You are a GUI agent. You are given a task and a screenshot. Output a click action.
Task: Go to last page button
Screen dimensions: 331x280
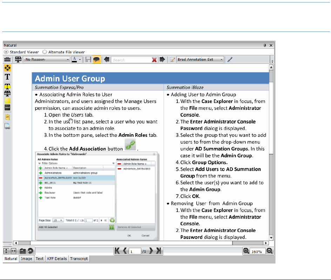159,251
